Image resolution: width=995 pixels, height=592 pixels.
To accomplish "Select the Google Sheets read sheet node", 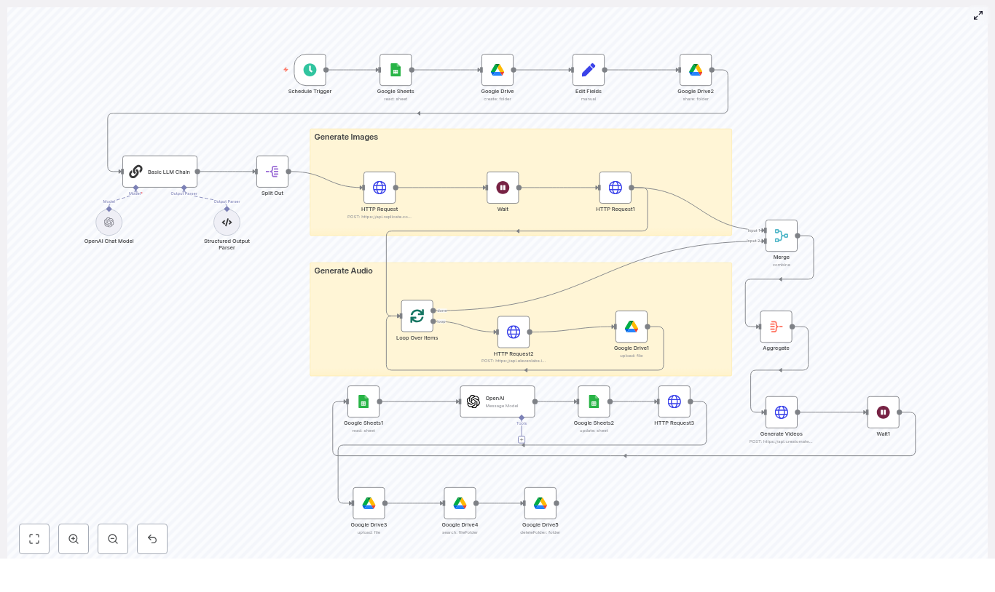I will coord(396,70).
